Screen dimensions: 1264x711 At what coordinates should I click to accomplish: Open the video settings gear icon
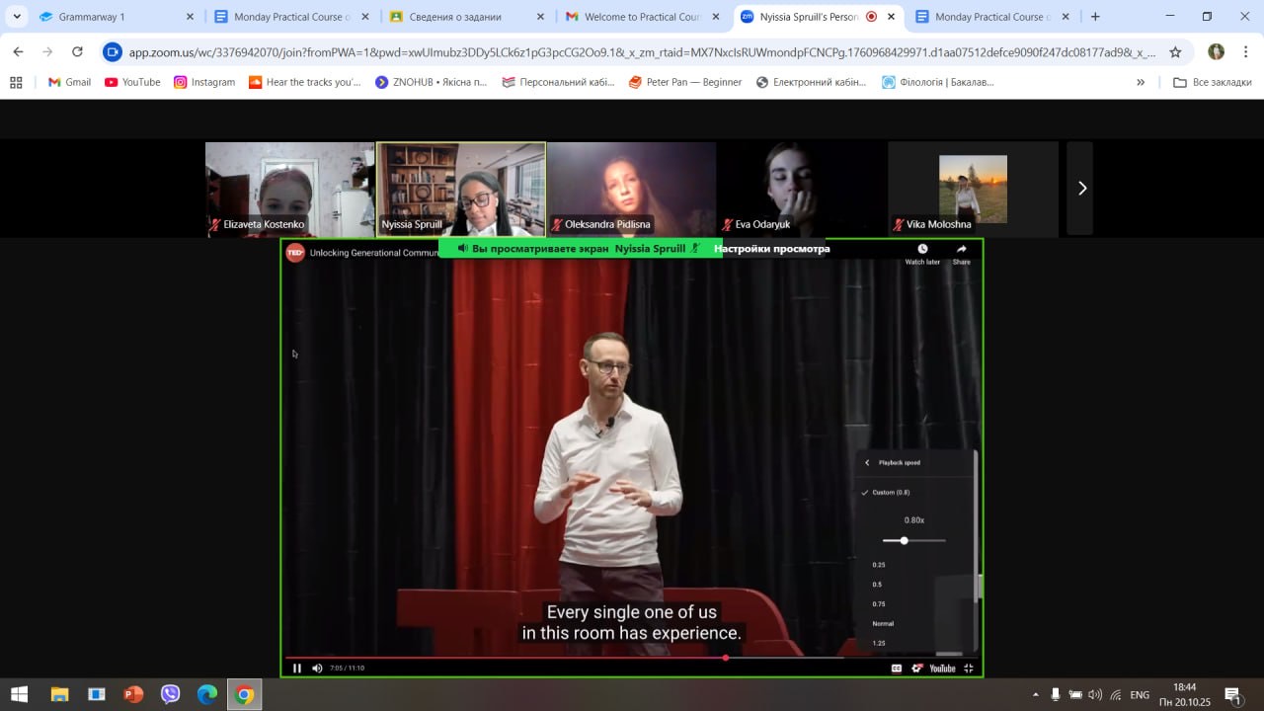[917, 669]
